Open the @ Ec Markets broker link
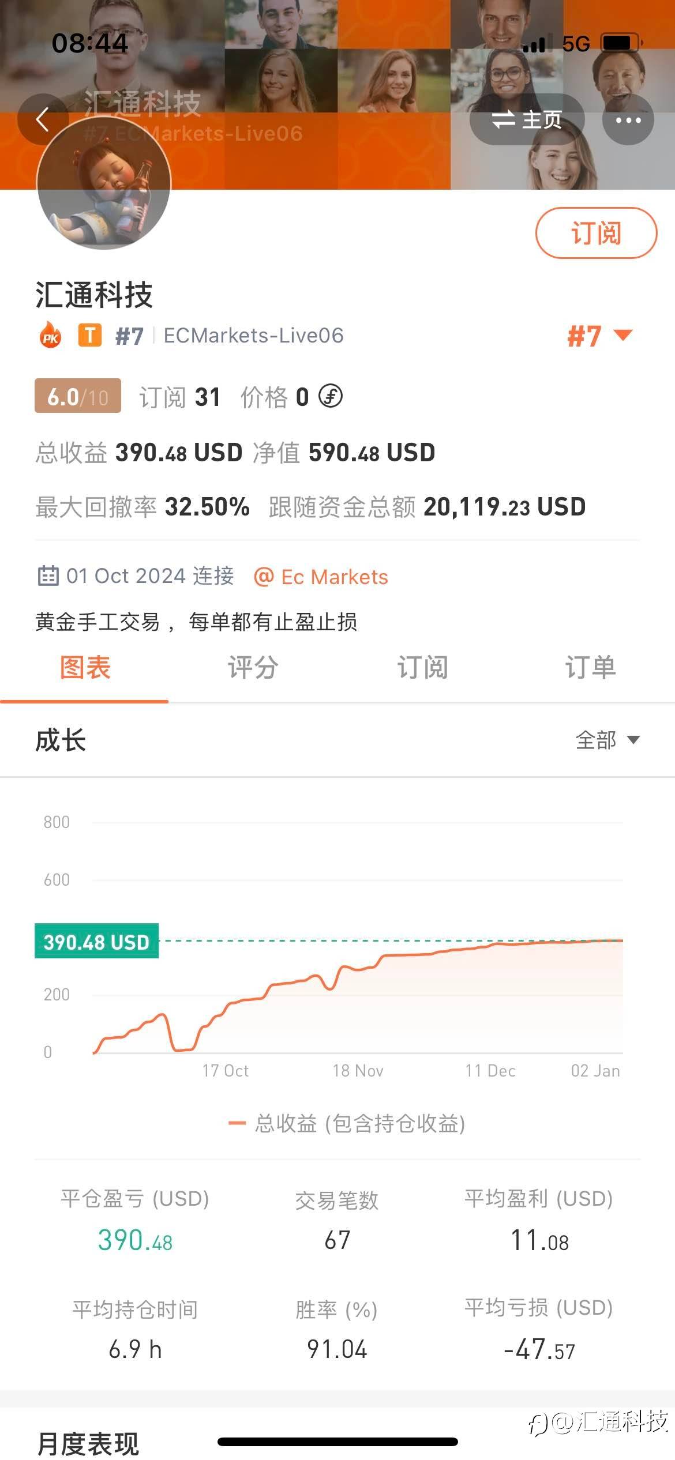The width and height of the screenshot is (675, 1460). [x=321, y=577]
